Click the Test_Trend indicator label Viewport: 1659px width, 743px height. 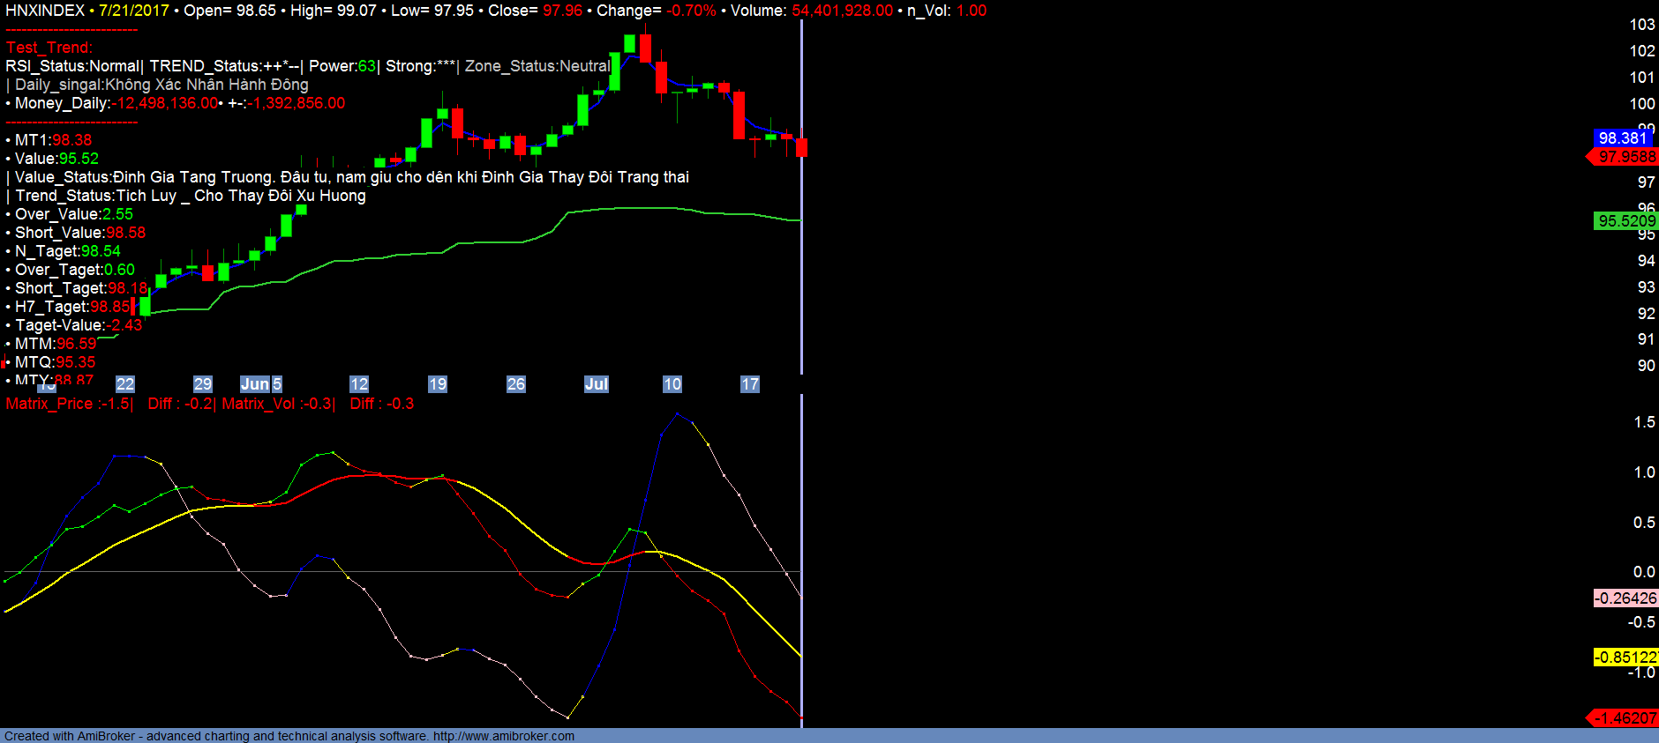(x=49, y=48)
